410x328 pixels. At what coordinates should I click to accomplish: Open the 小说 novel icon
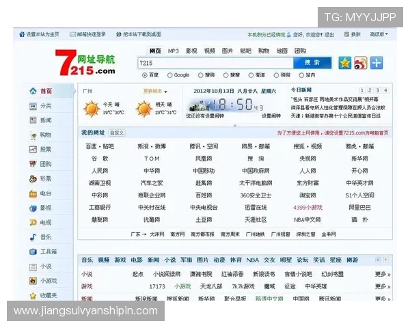point(33,266)
